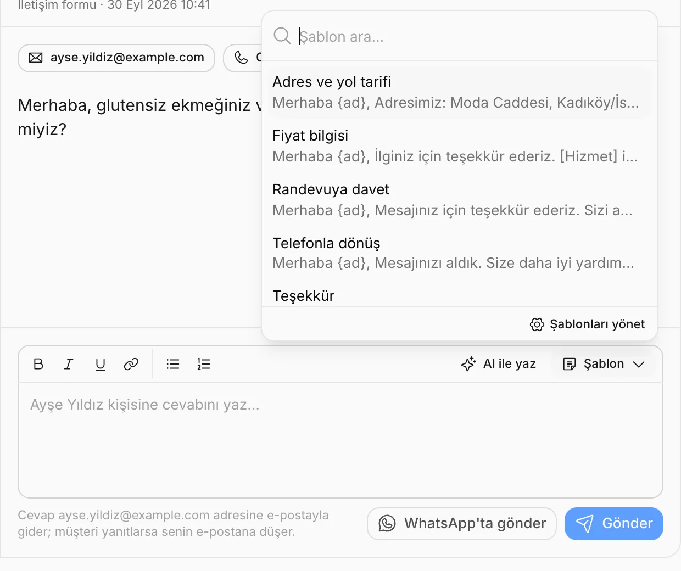Click the İletişim formu date line

pos(114,5)
